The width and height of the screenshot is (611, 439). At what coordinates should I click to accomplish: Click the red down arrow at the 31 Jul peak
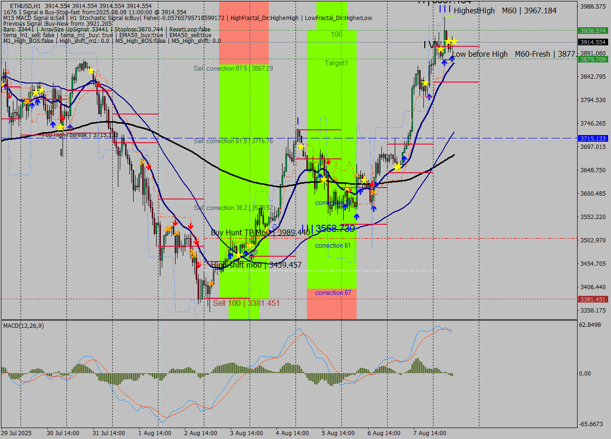[99, 84]
